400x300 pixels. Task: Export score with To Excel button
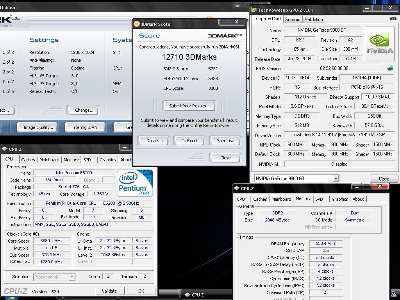[x=189, y=141]
